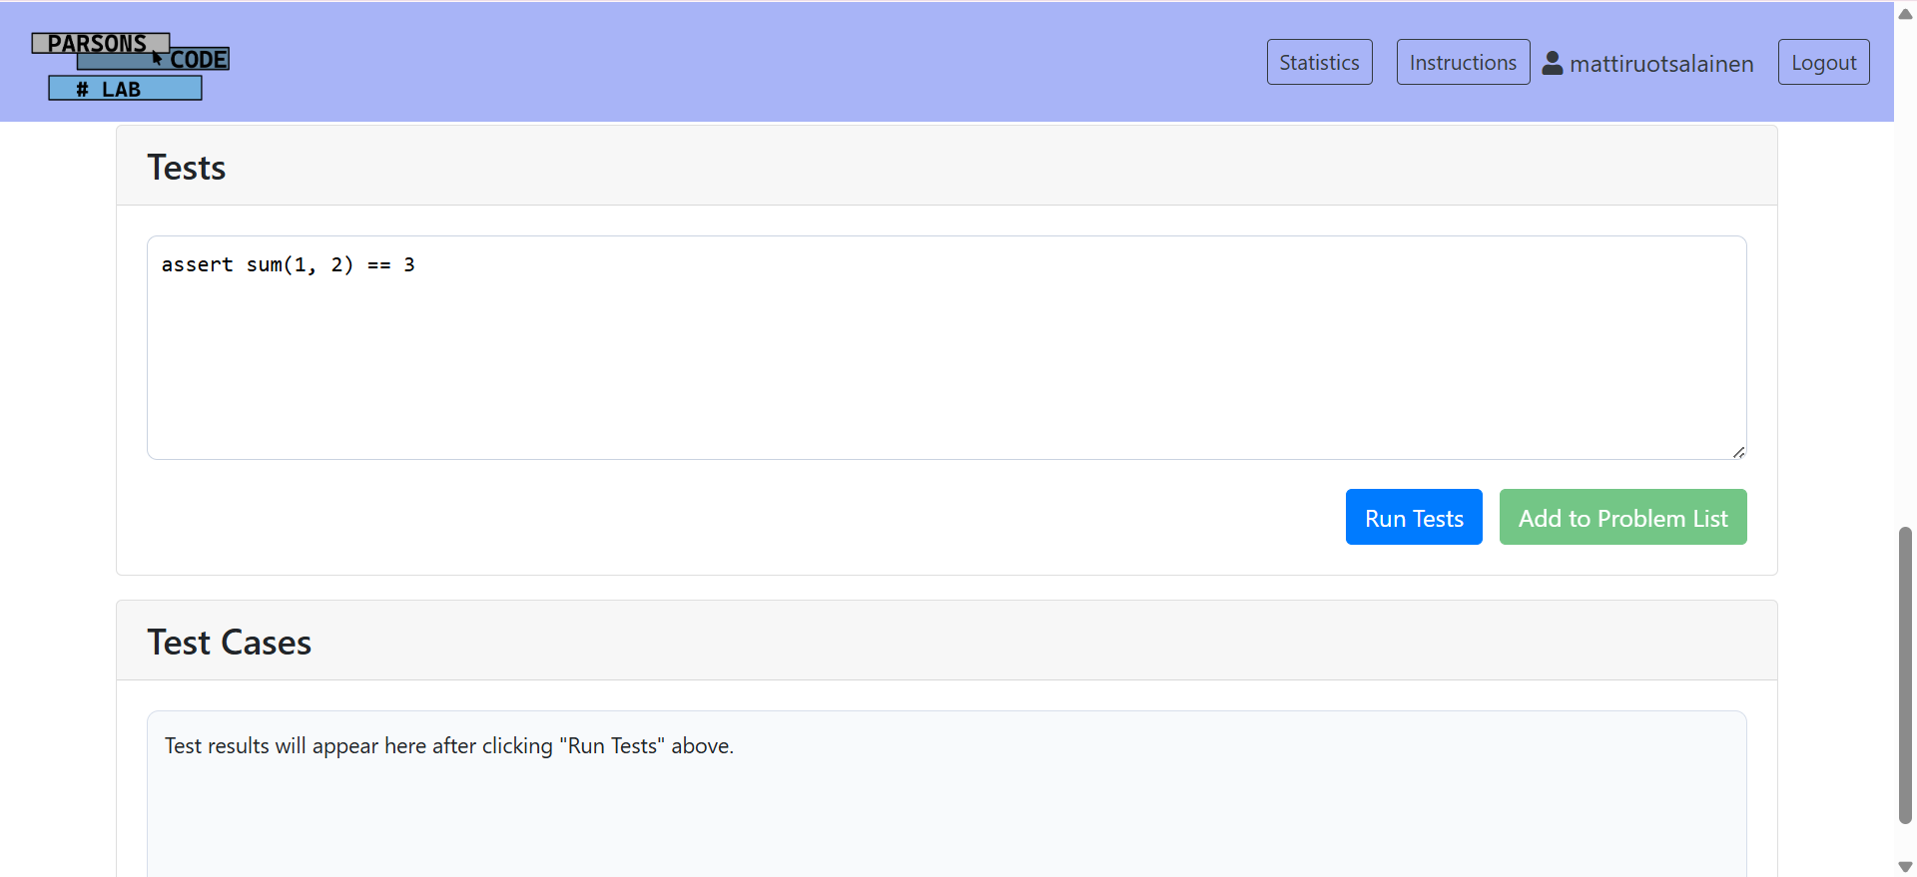Click the vertical scrollbar thumb
Viewport: 1917px width, 877px height.
(1905, 675)
